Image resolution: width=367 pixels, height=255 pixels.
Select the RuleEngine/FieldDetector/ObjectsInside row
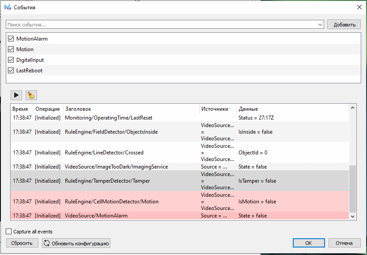click(180, 132)
